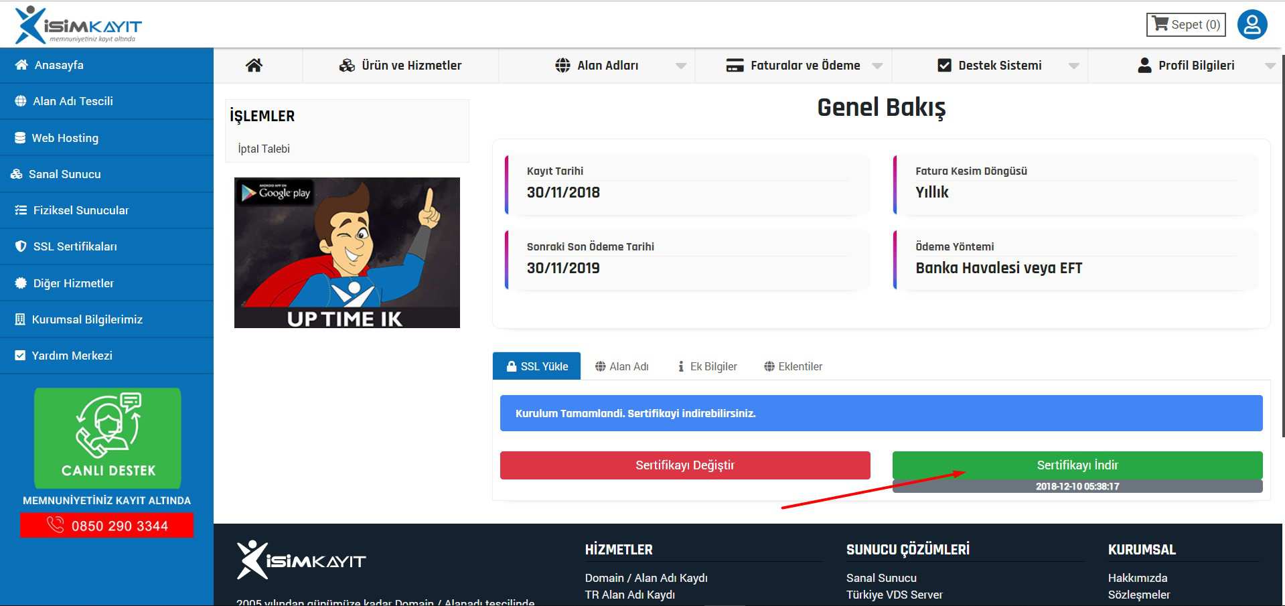Open the user account avatar icon
Viewport: 1285px width, 606px height.
(x=1252, y=25)
